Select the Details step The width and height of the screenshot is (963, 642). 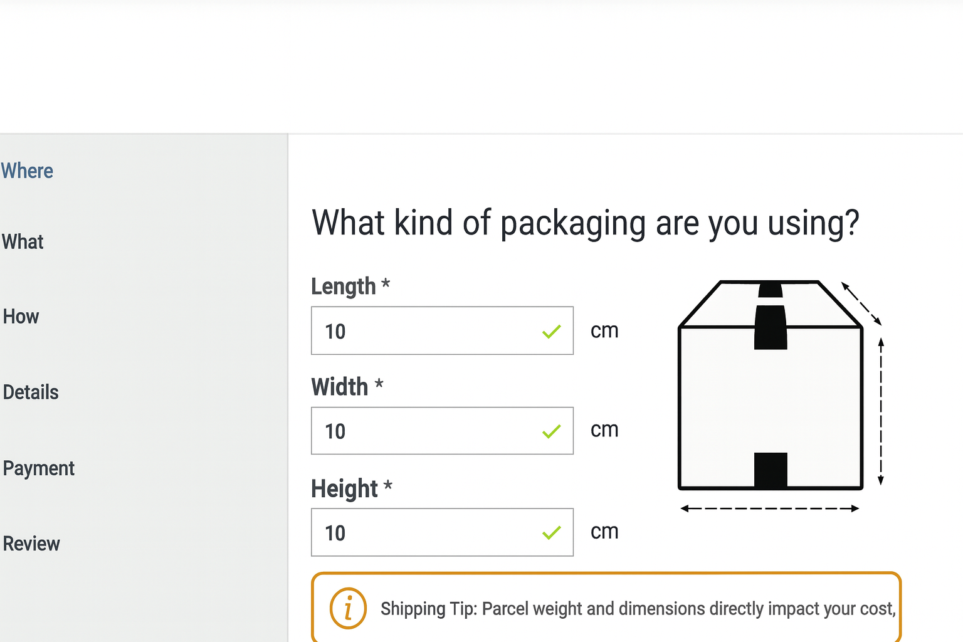[31, 392]
